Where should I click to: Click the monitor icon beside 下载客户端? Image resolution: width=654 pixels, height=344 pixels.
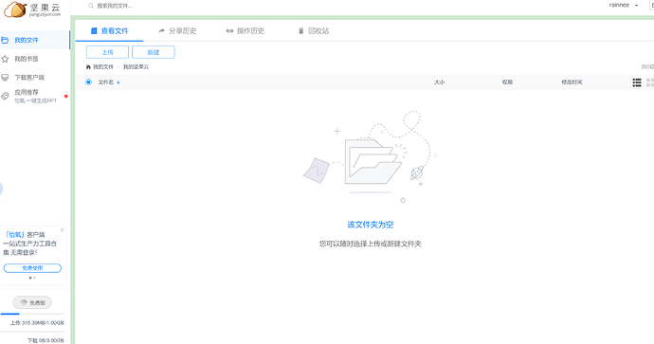coord(5,78)
